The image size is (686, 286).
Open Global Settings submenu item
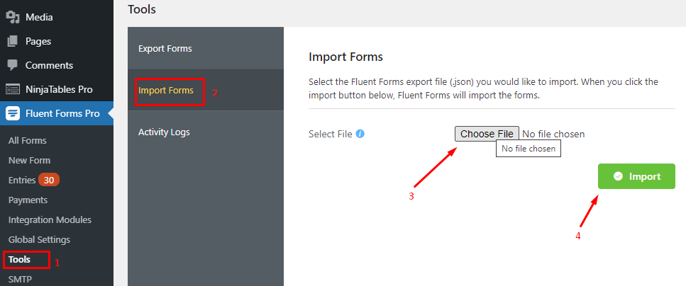(x=40, y=240)
